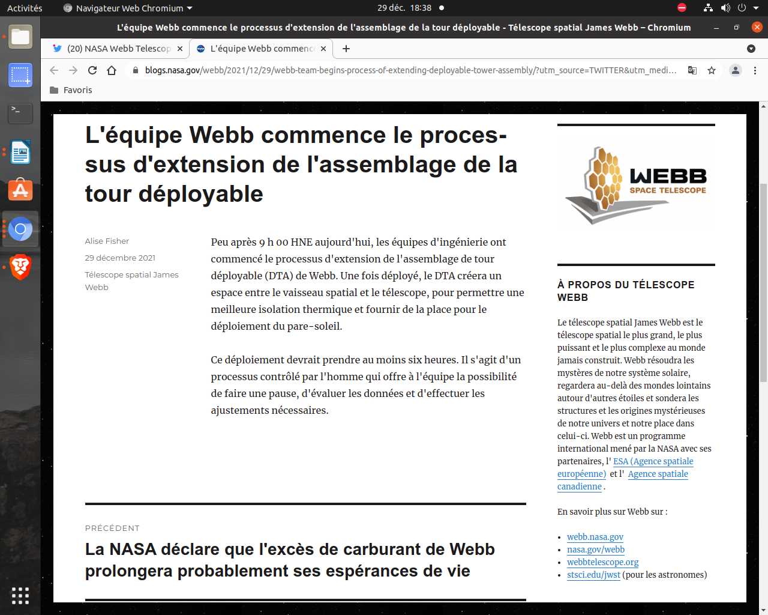Launch Brave browser from the dock
Screen dimensions: 768x615
pos(20,267)
